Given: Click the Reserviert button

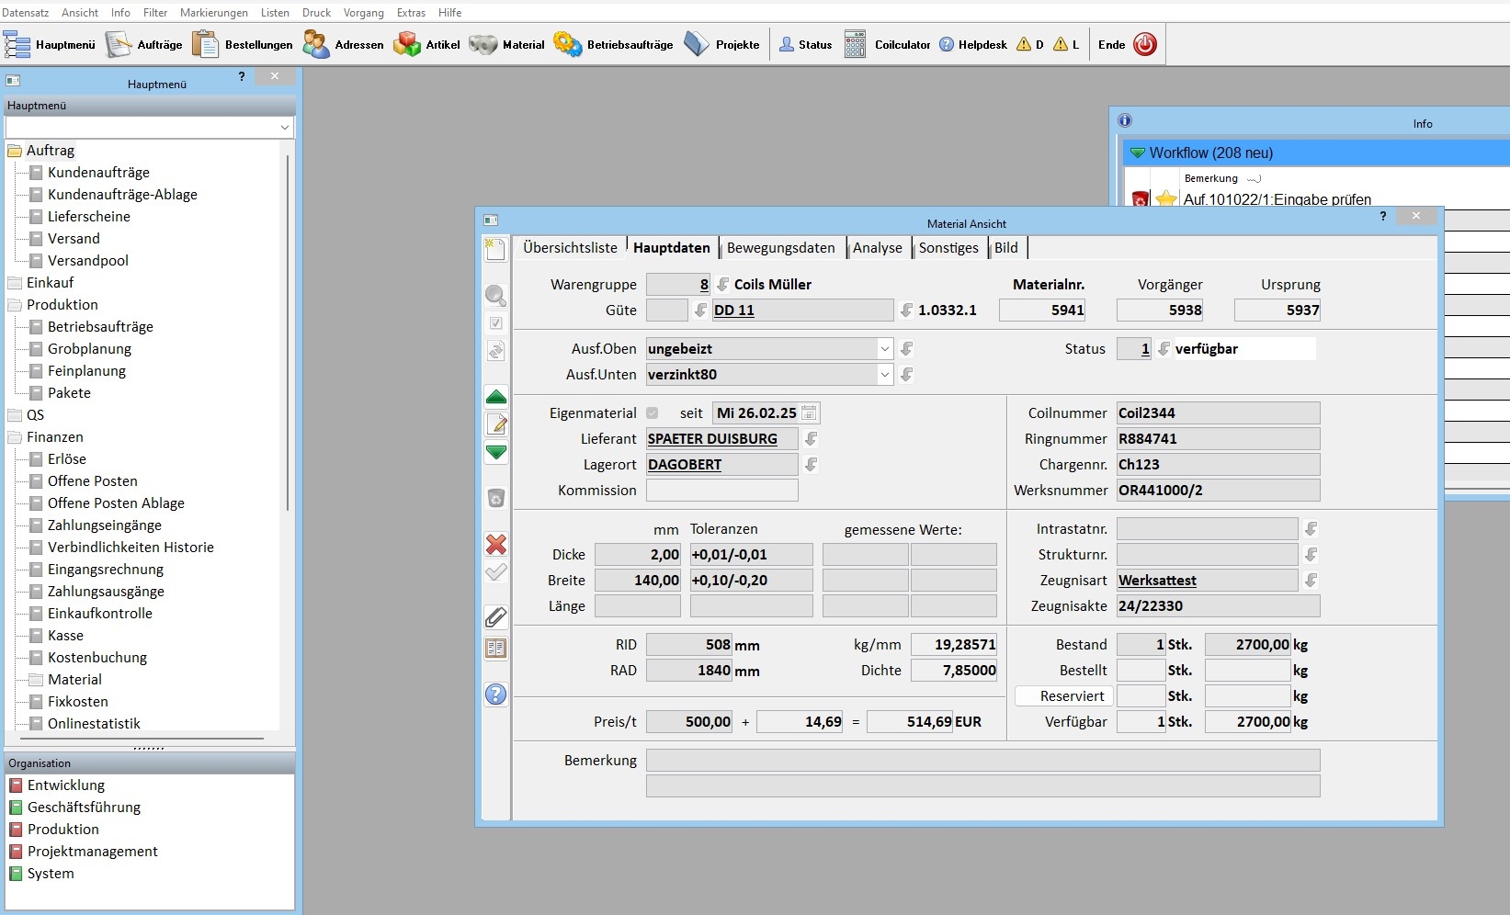Looking at the screenshot, I should point(1063,696).
